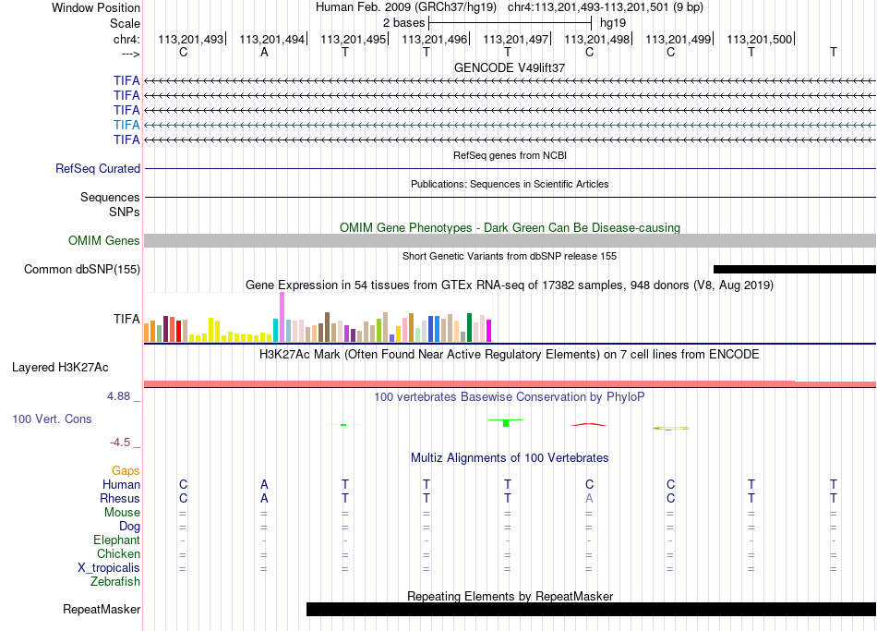Open Repeating Elements by RepeatMasker title

(510, 596)
